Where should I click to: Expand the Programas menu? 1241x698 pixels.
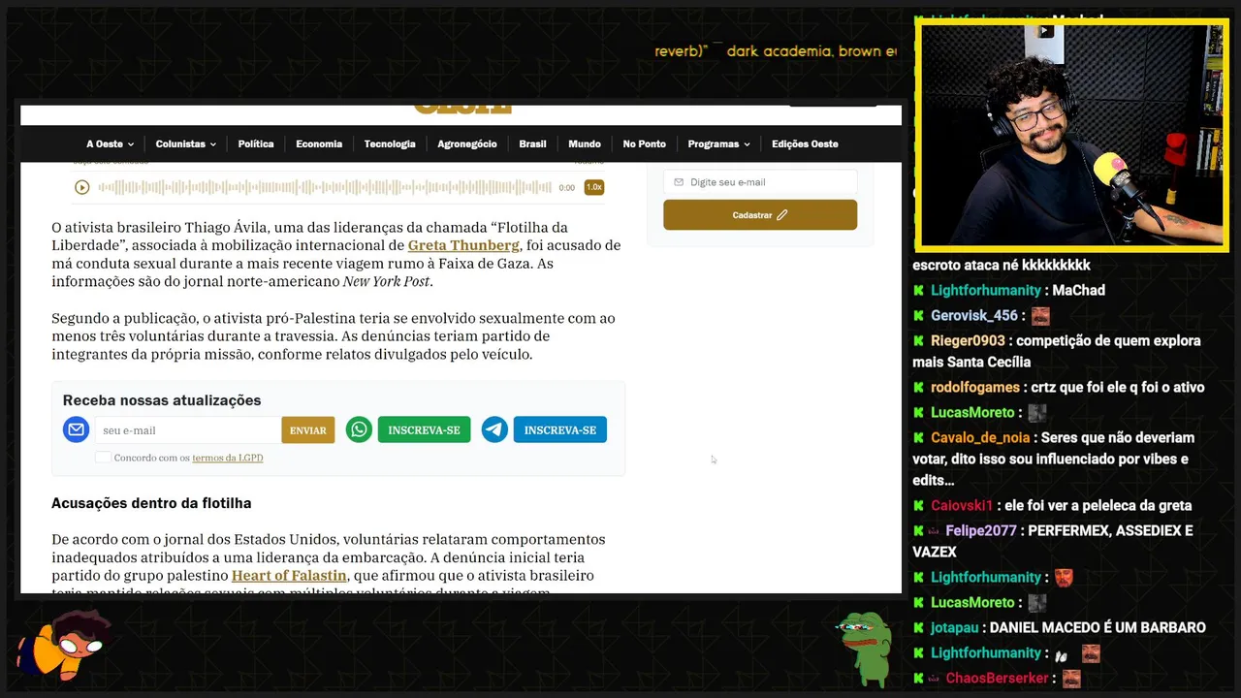coord(718,143)
